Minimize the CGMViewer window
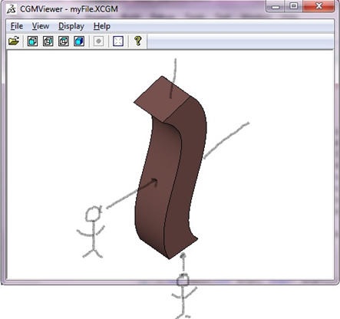 (x=276, y=6)
